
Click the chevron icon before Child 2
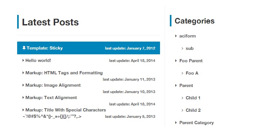[182, 110]
